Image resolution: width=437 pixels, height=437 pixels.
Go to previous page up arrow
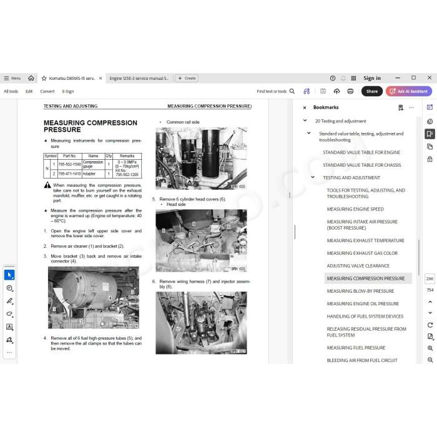coord(430,302)
